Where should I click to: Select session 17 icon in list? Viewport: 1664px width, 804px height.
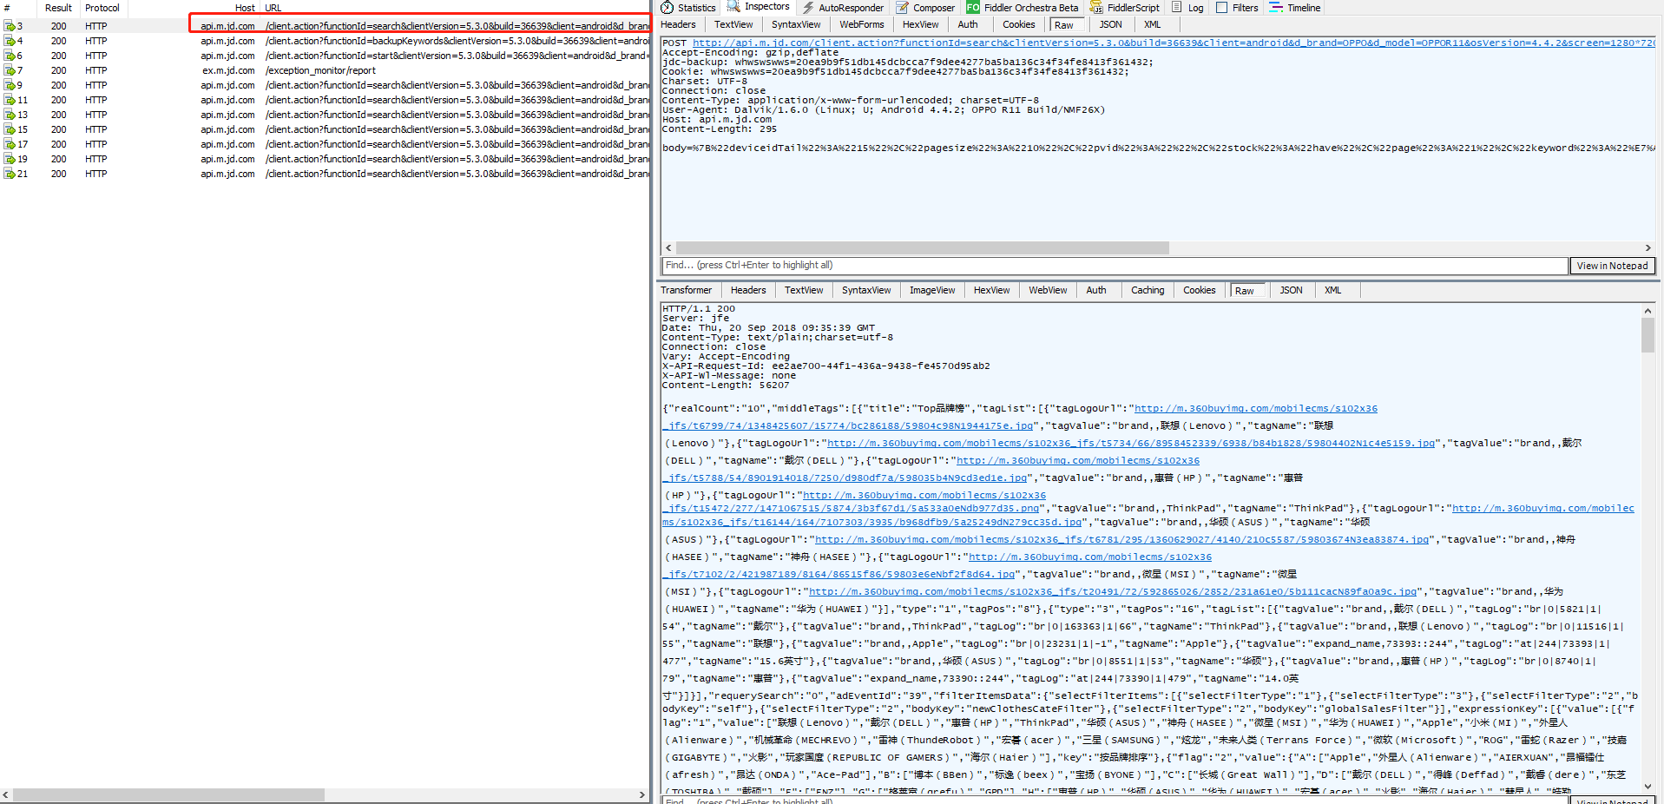click(10, 144)
